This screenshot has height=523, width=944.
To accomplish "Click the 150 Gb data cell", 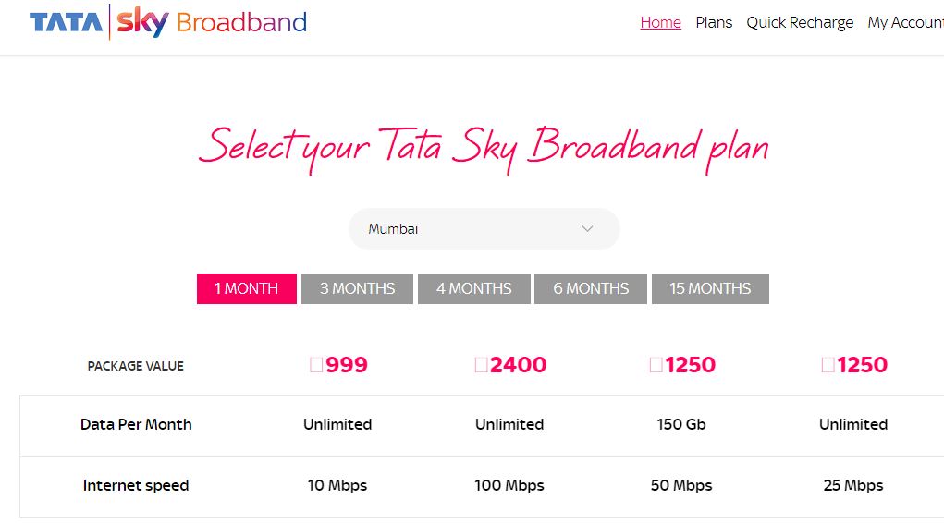I will (x=681, y=424).
